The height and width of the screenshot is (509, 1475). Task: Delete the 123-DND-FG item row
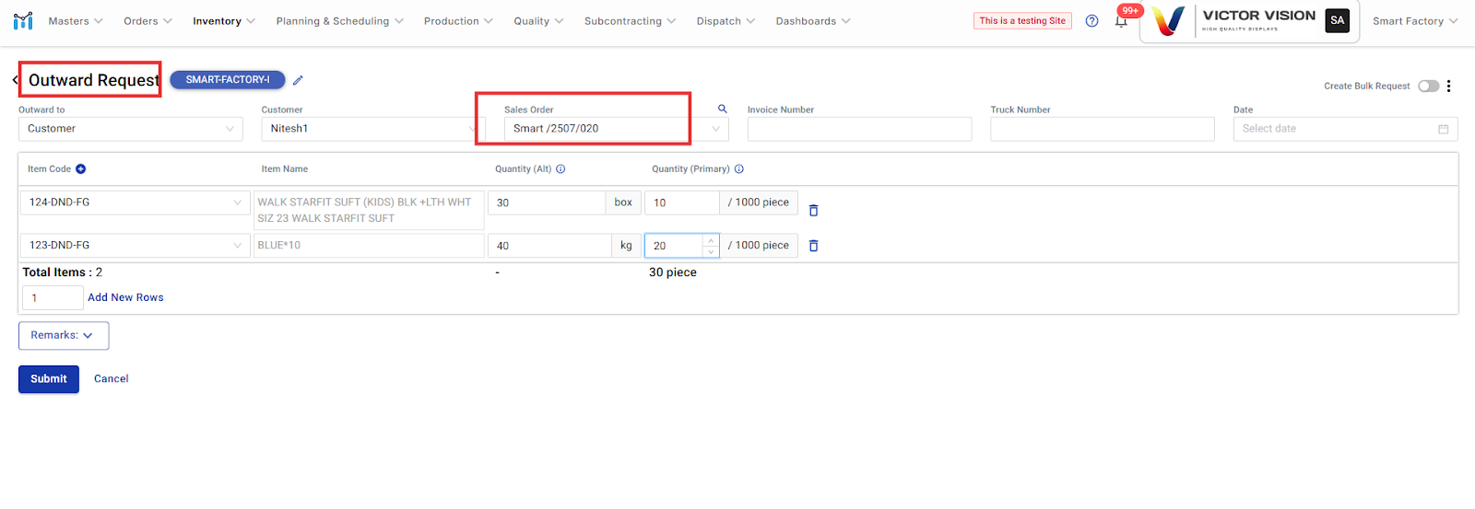tap(813, 246)
